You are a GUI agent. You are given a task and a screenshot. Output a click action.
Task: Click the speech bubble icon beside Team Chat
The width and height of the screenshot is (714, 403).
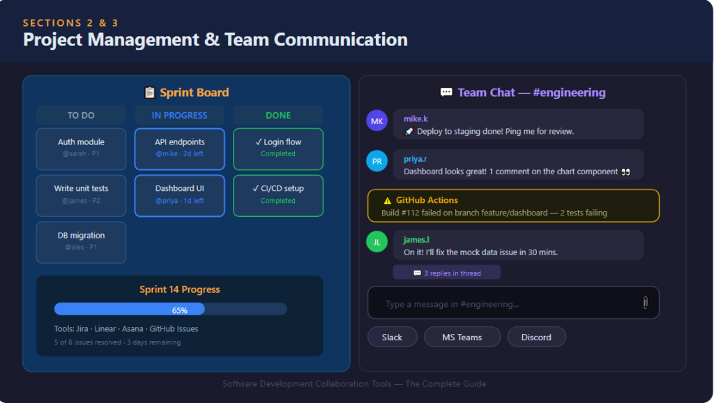[x=446, y=93]
